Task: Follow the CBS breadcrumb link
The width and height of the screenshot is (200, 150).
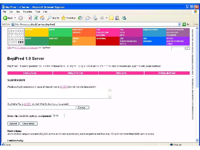Action: 9,48
